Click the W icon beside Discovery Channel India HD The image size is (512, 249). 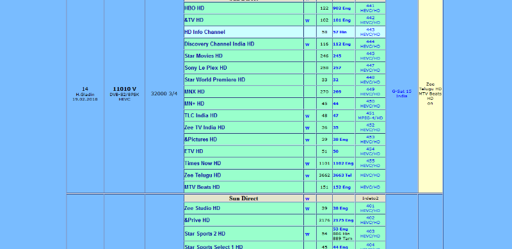pos(307,44)
